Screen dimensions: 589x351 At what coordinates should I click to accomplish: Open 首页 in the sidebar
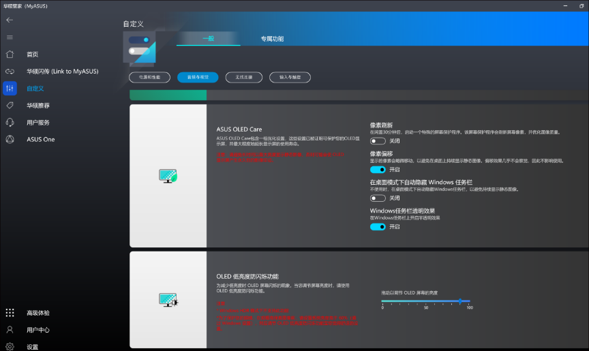(x=32, y=55)
